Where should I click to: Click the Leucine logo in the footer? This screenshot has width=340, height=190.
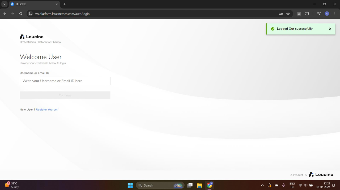click(321, 175)
